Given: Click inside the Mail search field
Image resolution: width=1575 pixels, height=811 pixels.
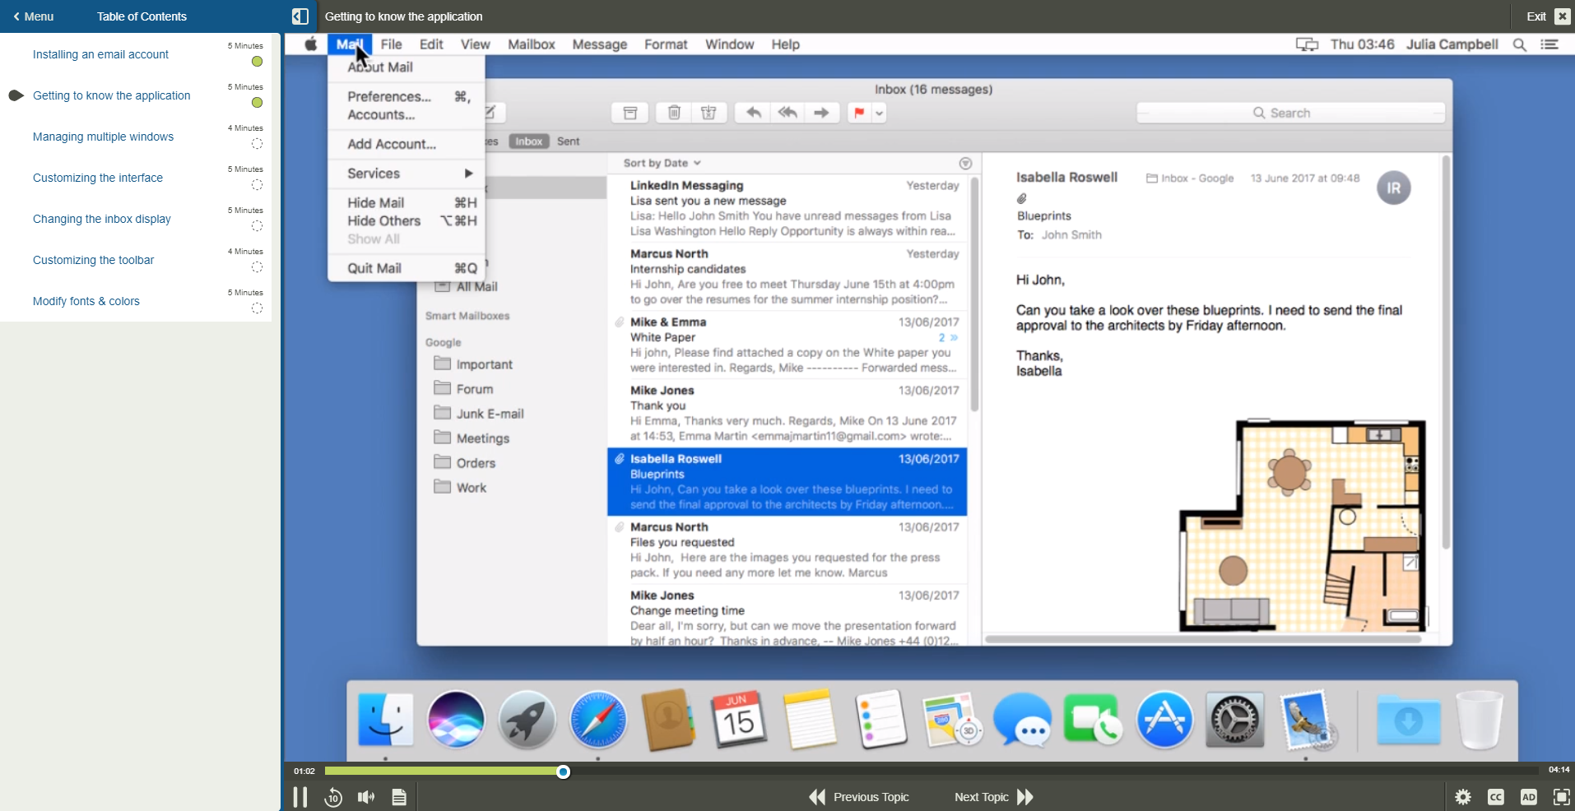Looking at the screenshot, I should [x=1288, y=113].
